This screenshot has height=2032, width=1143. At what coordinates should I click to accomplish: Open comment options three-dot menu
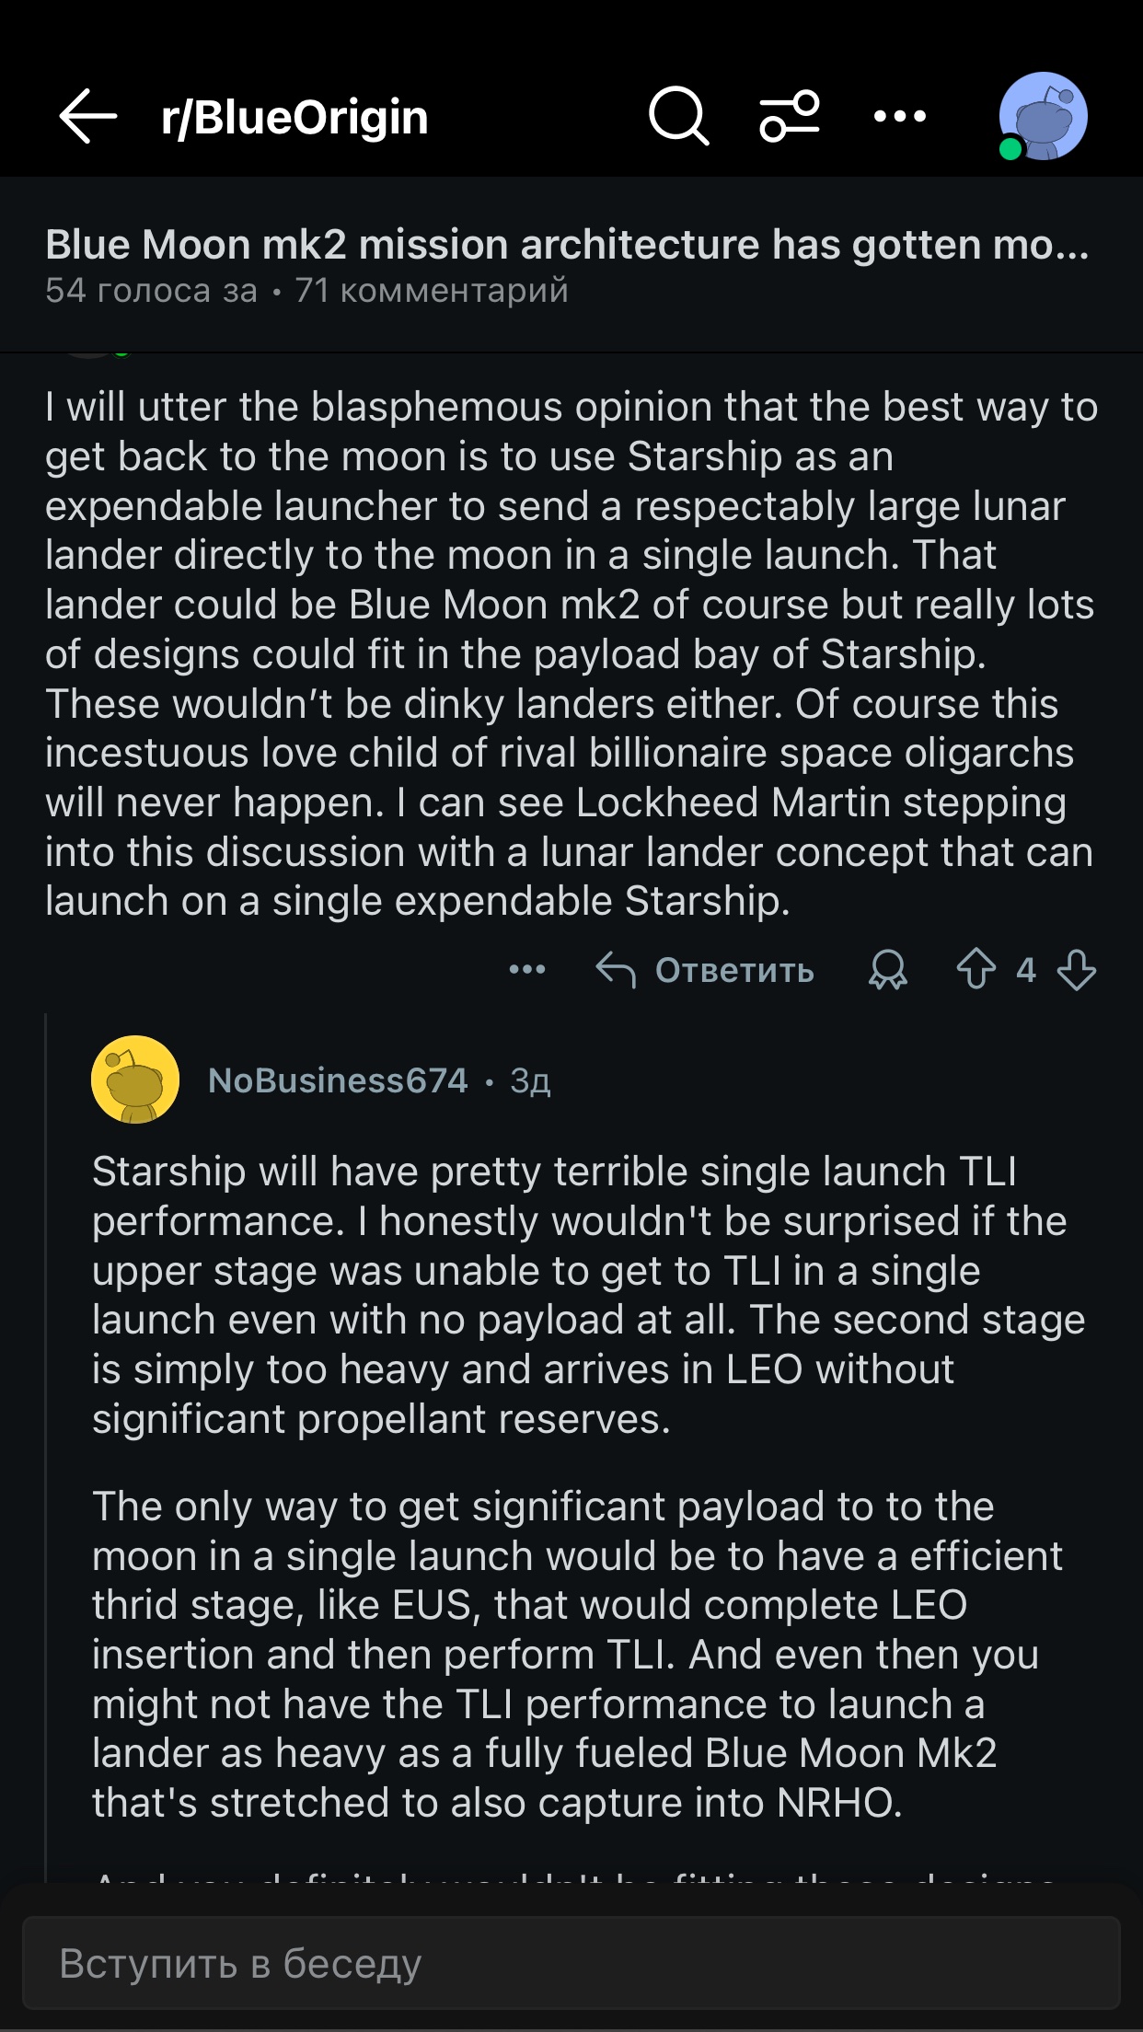point(527,970)
